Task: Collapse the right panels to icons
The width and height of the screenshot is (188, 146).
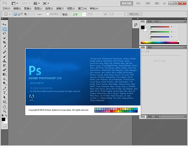Action: tap(185, 19)
